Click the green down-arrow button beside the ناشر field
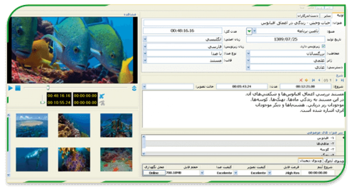Image resolution: width=352 pixels, height=187 pixels. [249, 31]
